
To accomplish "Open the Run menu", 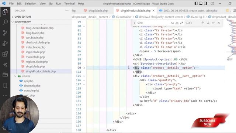I will pyautogui.click(x=58, y=3).
